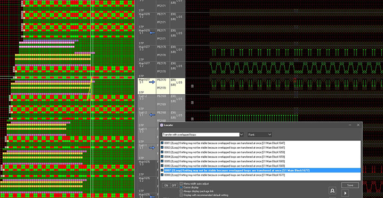This screenshot has height=198, width=383.
Task: Click PB2169 in the Sub1-2 S3 row
Action: tap(161, 96)
